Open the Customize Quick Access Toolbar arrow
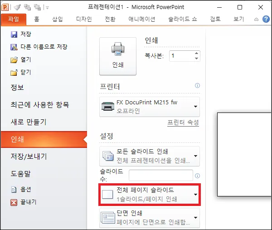 pos(47,7)
